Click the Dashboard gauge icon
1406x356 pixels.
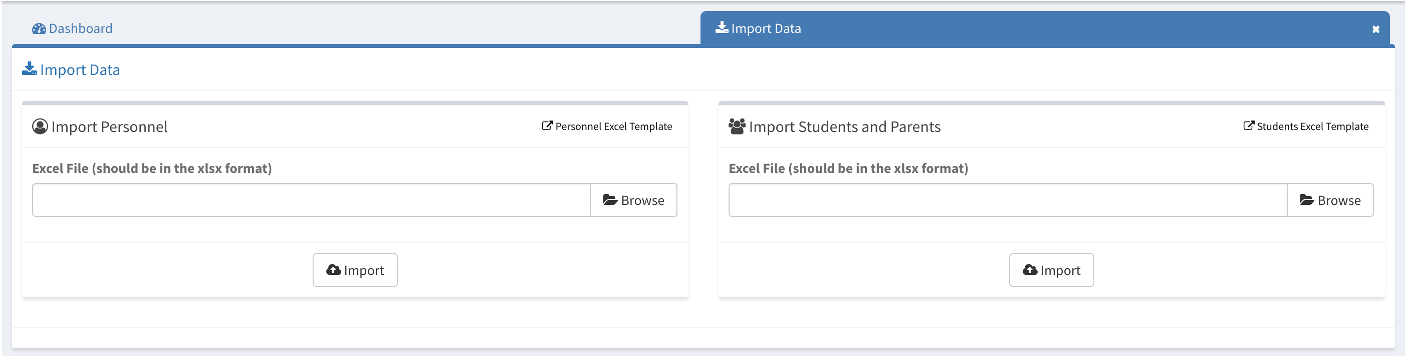click(x=39, y=28)
